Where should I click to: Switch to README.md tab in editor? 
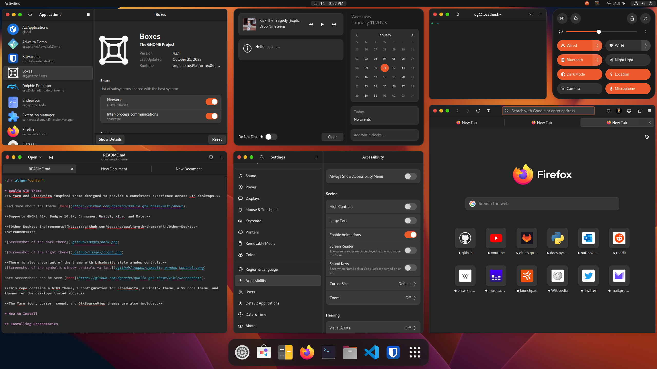point(39,169)
